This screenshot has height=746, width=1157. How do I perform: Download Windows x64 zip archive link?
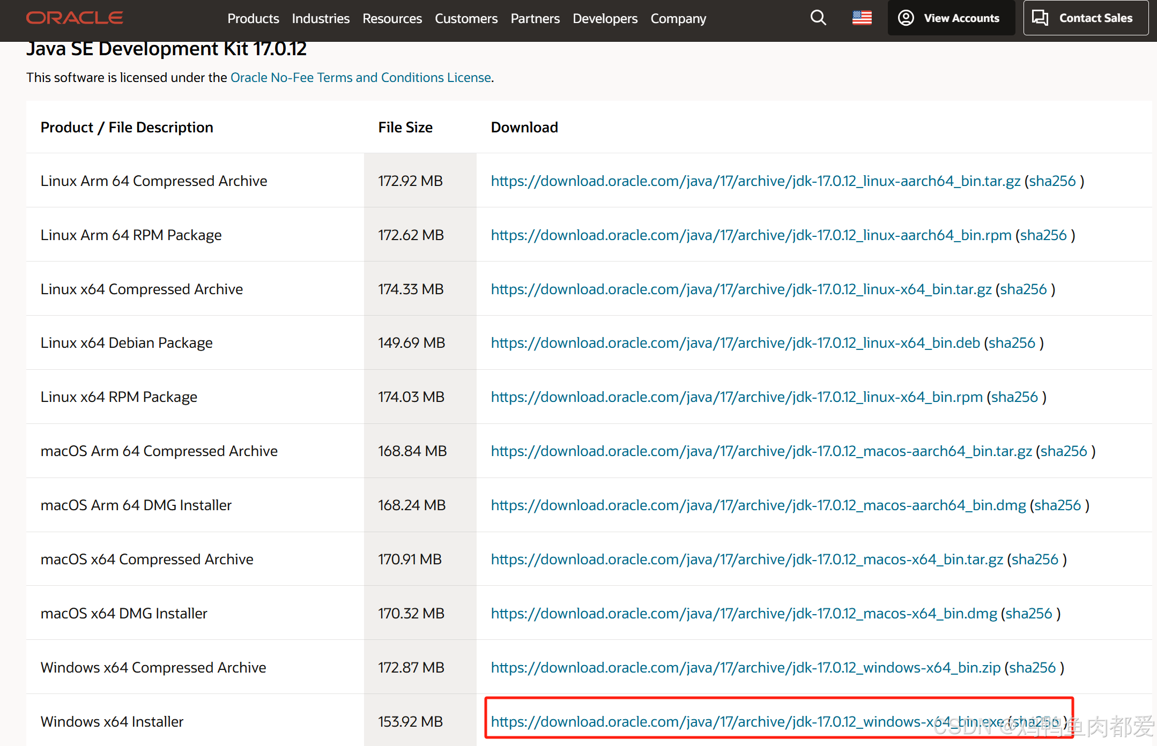pos(745,668)
